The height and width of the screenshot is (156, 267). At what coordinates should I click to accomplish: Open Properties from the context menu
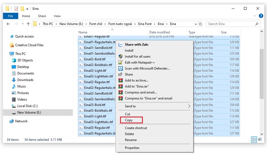(132, 148)
